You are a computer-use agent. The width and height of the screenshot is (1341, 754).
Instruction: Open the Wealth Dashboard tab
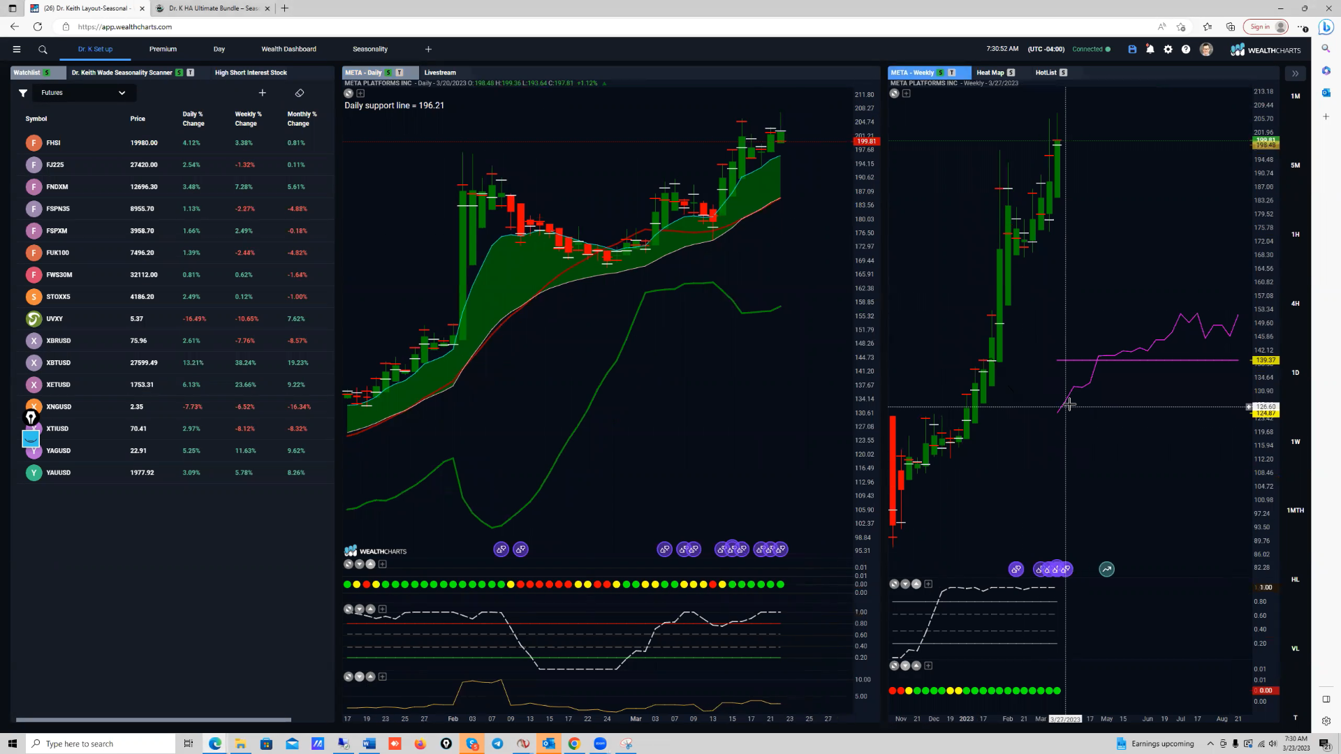pyautogui.click(x=288, y=50)
